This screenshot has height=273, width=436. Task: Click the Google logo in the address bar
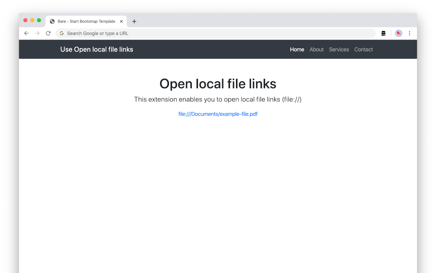tap(62, 33)
